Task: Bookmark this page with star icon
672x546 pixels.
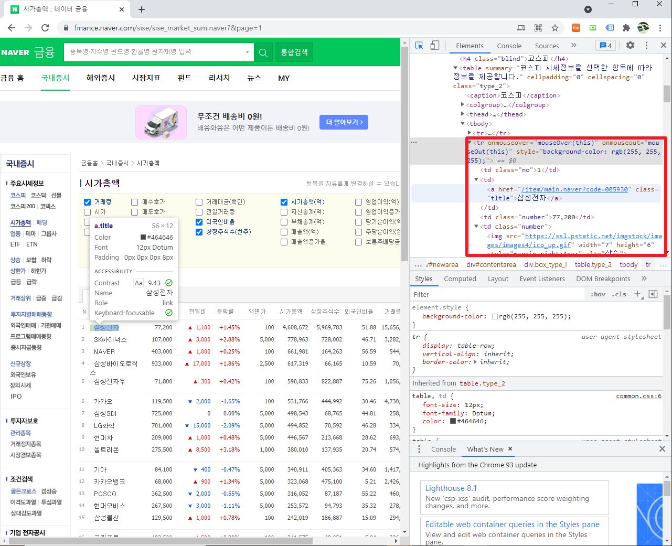Action: coord(555,28)
